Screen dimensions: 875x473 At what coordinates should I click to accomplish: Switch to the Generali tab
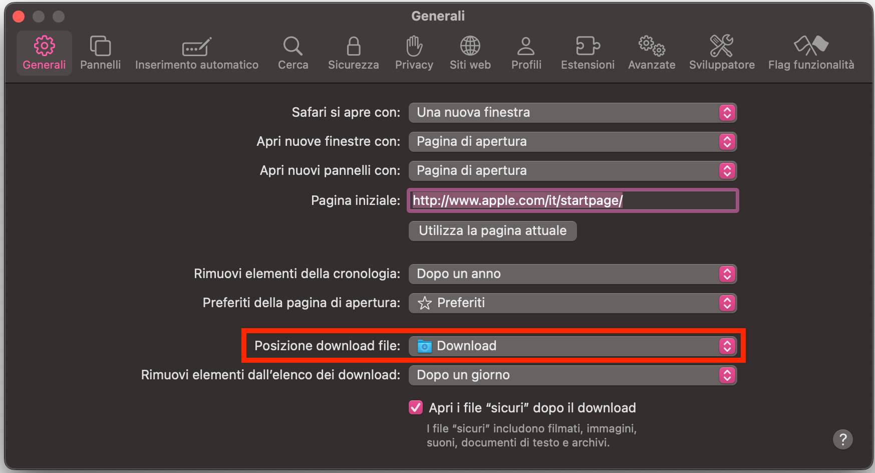[44, 52]
